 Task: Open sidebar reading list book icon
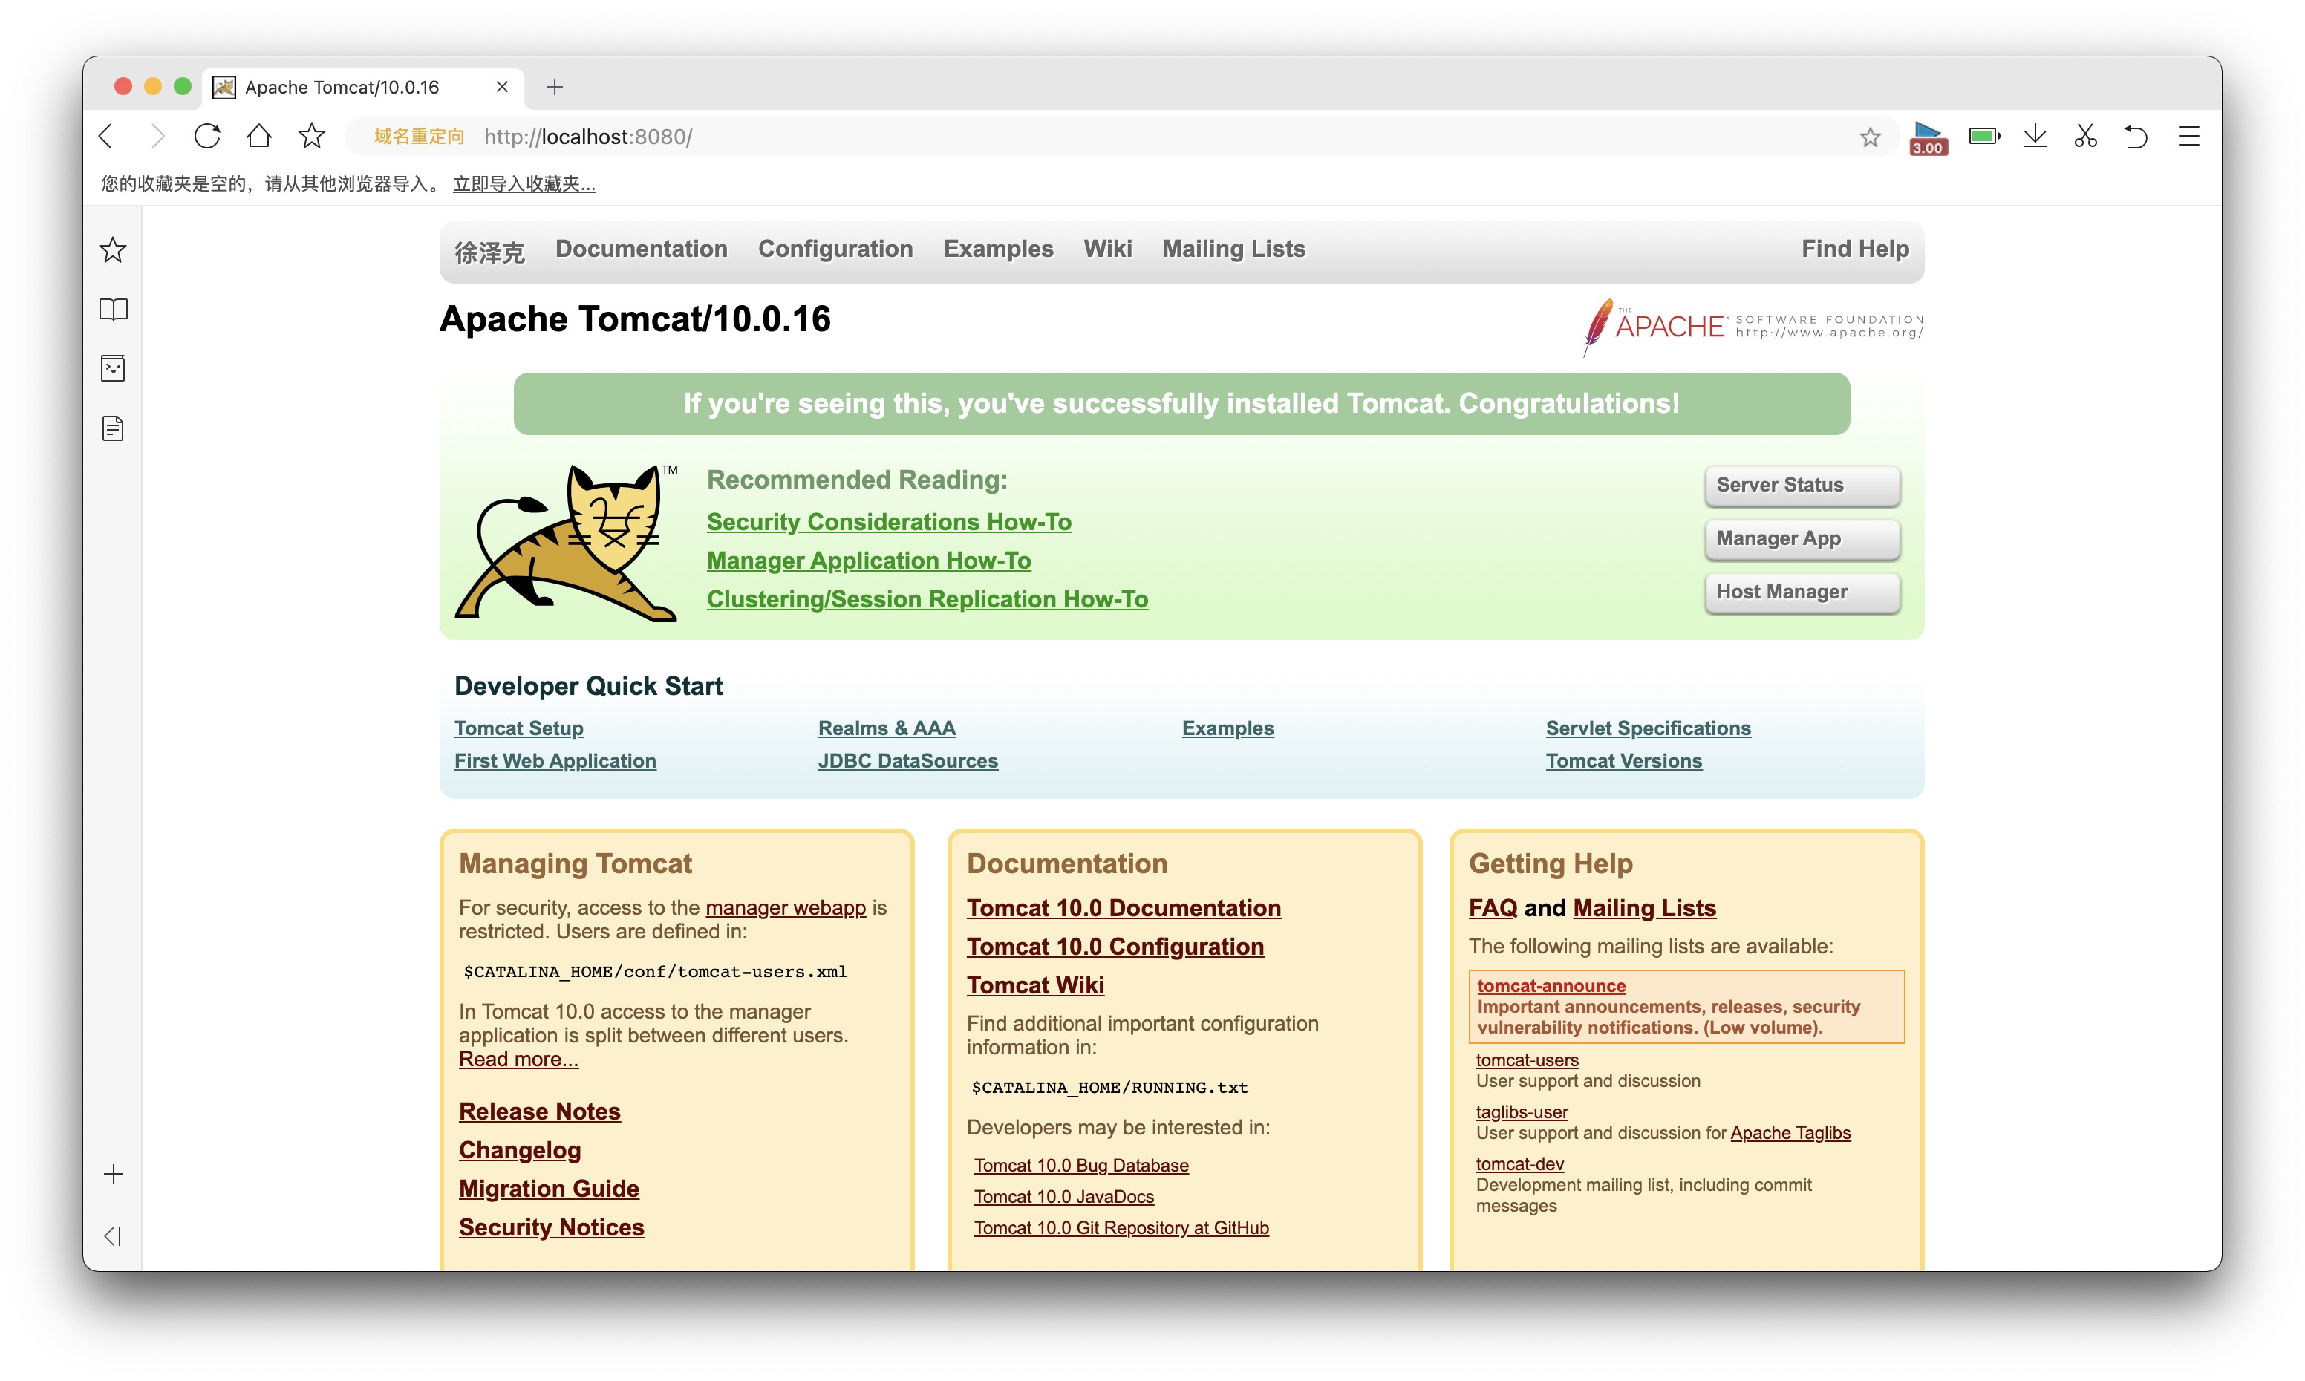(x=114, y=309)
